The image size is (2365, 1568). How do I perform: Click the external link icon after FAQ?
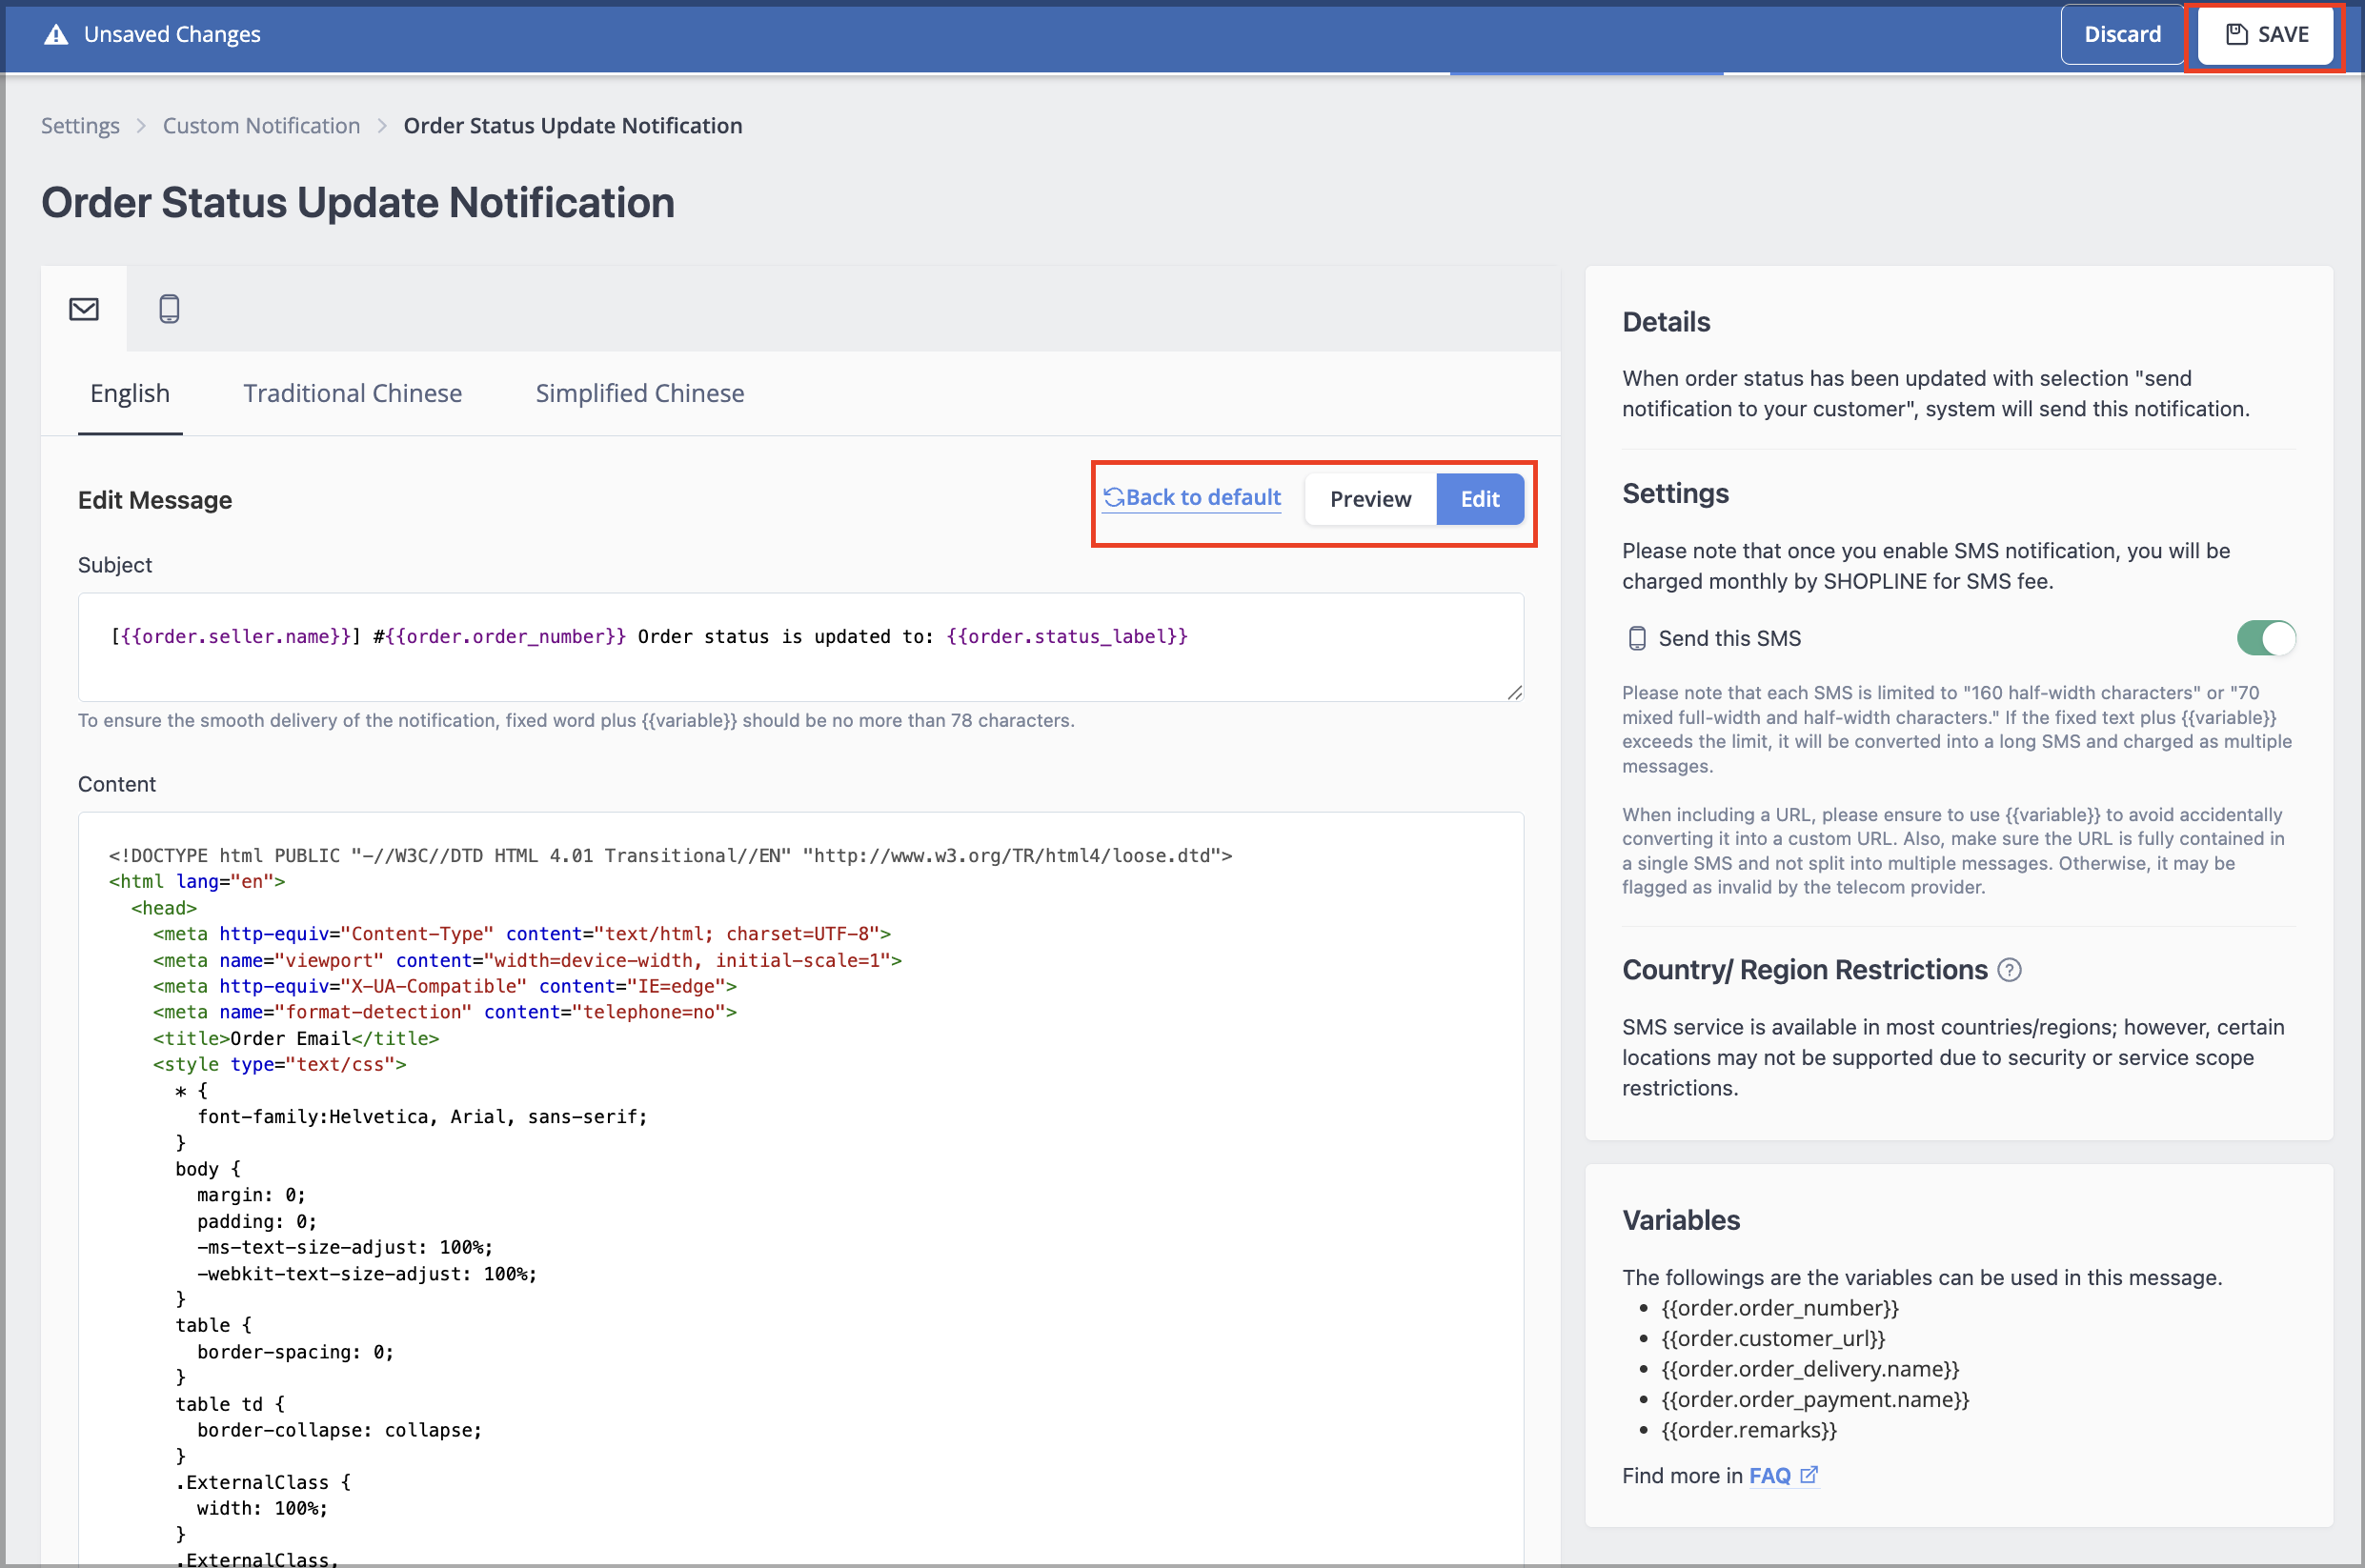[x=1808, y=1475]
